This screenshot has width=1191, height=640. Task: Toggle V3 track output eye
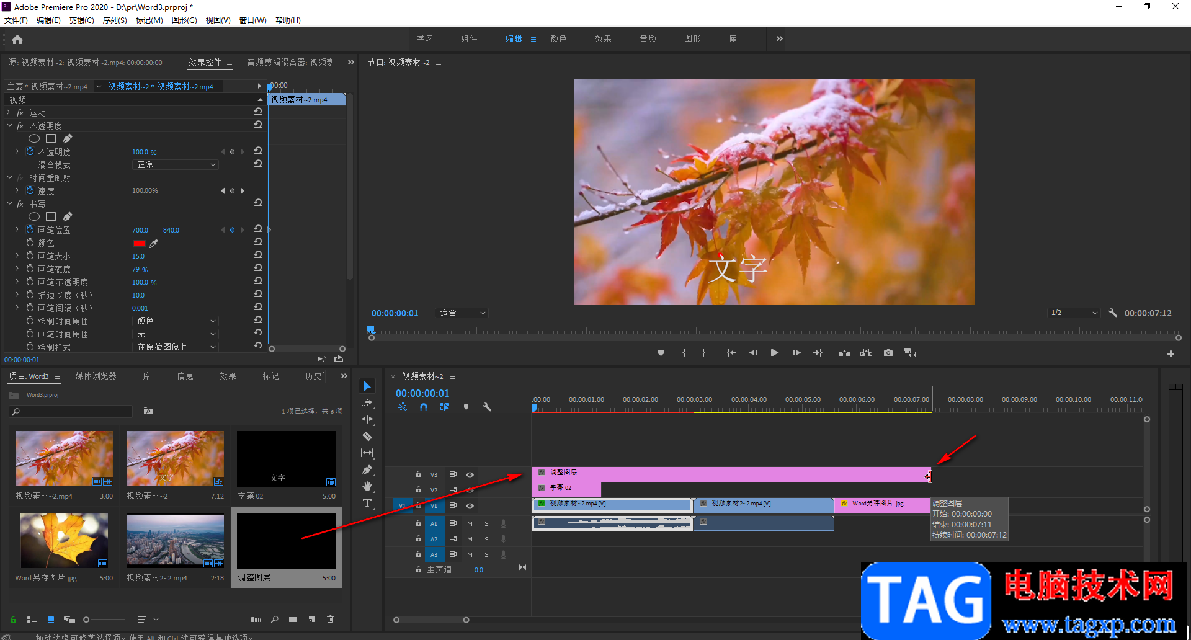click(470, 474)
